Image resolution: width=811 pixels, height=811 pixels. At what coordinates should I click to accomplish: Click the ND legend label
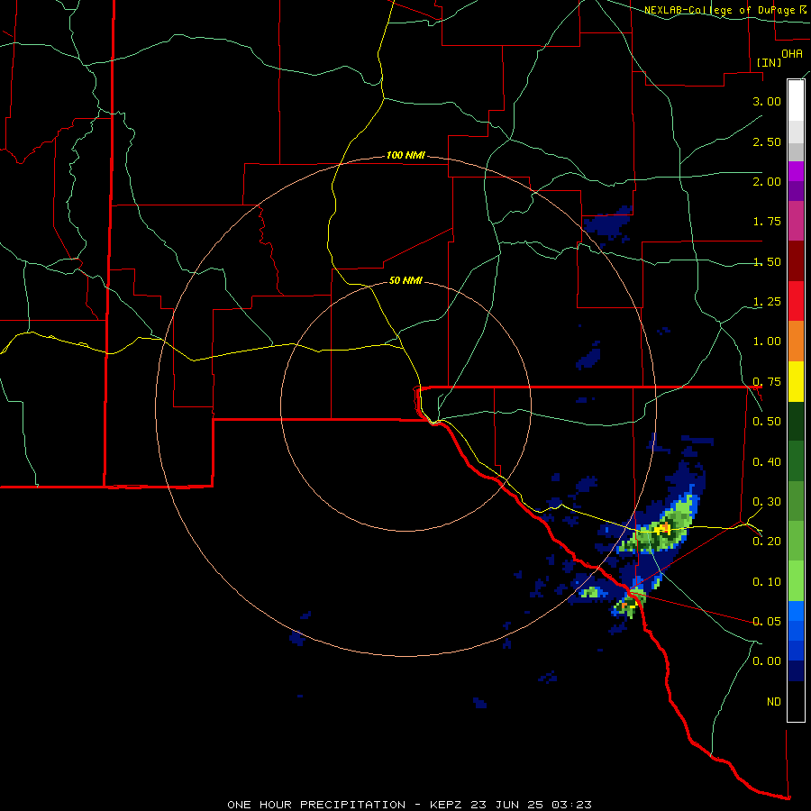tap(774, 702)
